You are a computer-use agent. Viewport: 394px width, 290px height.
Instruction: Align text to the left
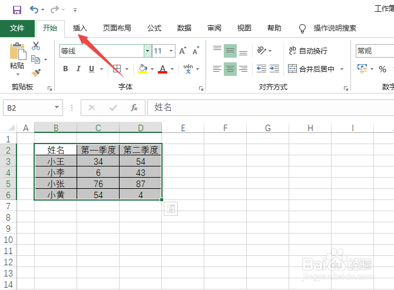(x=217, y=69)
